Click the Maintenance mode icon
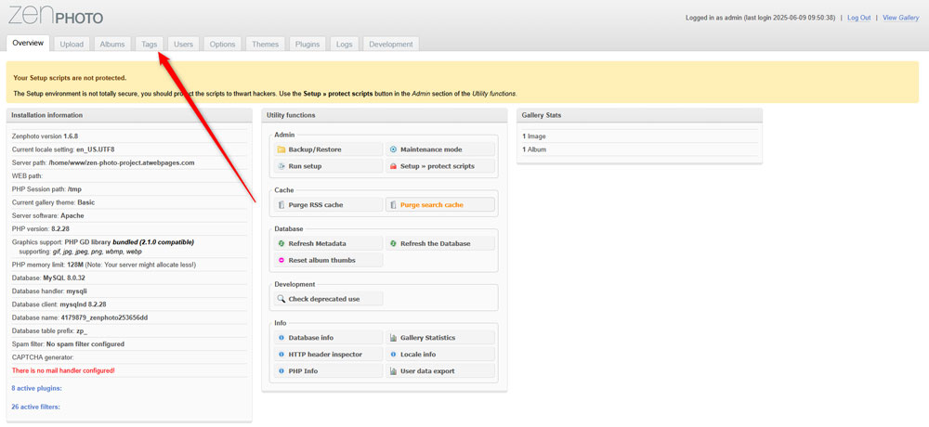The height and width of the screenshot is (427, 929). click(393, 149)
